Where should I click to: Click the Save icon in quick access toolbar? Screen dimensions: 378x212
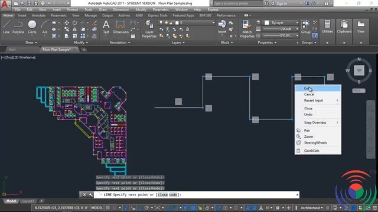pos(29,4)
